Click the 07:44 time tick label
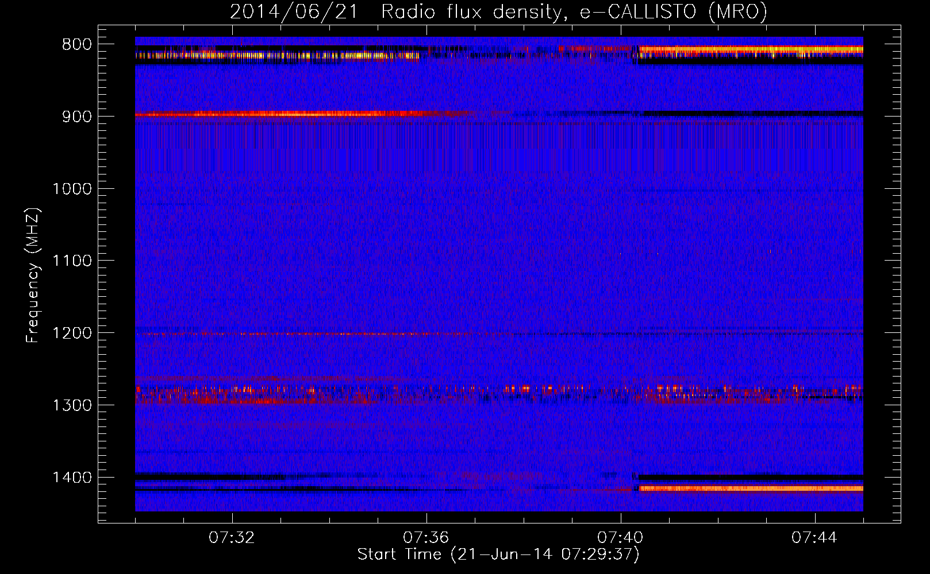This screenshot has width=930, height=574. (814, 538)
